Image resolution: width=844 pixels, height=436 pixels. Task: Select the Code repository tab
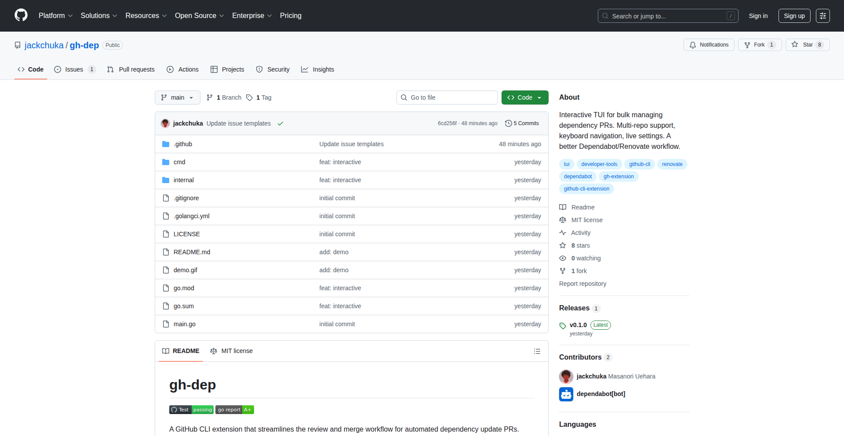[31, 69]
